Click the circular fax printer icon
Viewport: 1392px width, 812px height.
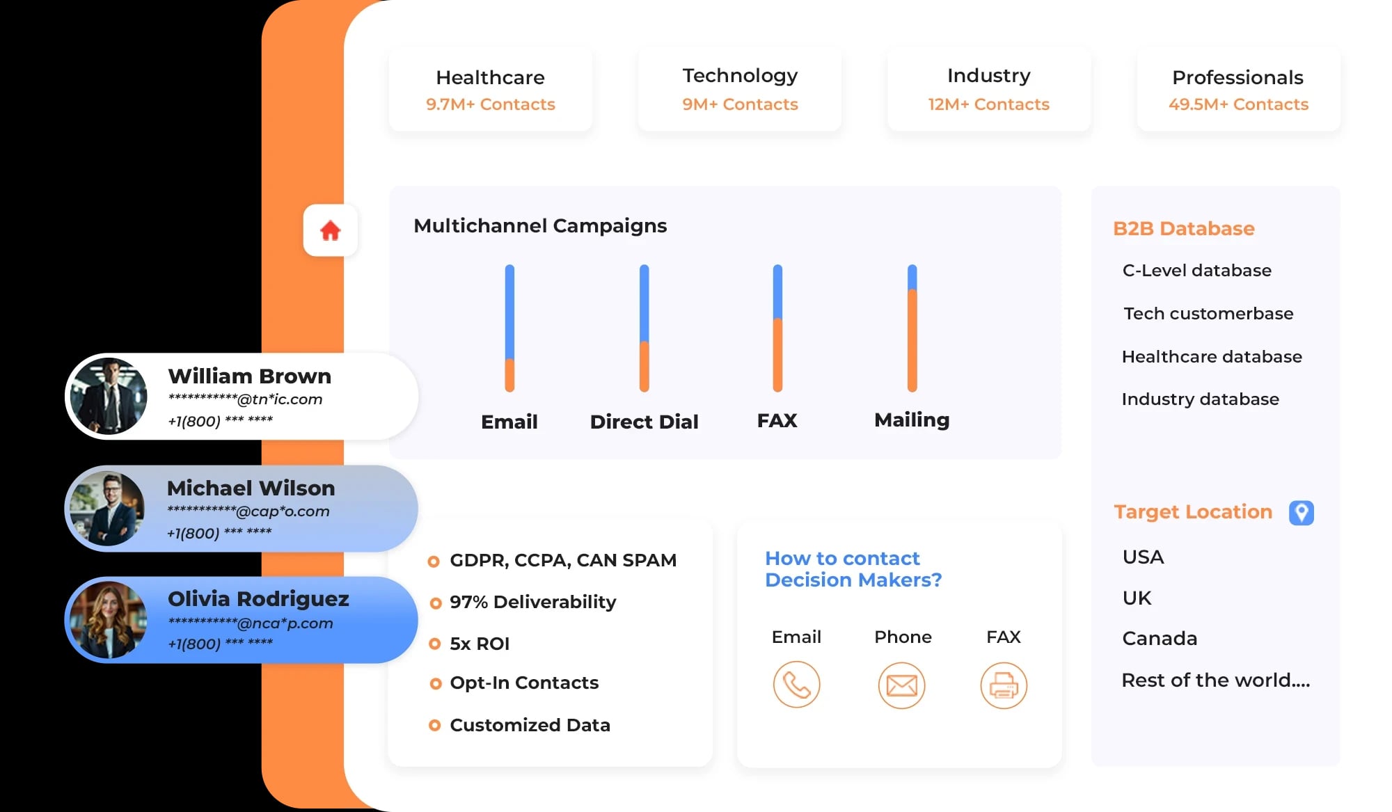click(1003, 685)
